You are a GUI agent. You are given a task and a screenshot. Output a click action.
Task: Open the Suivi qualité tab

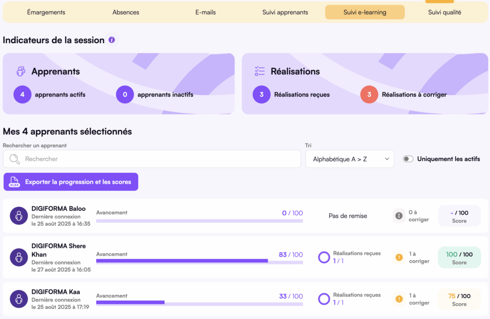(x=445, y=12)
